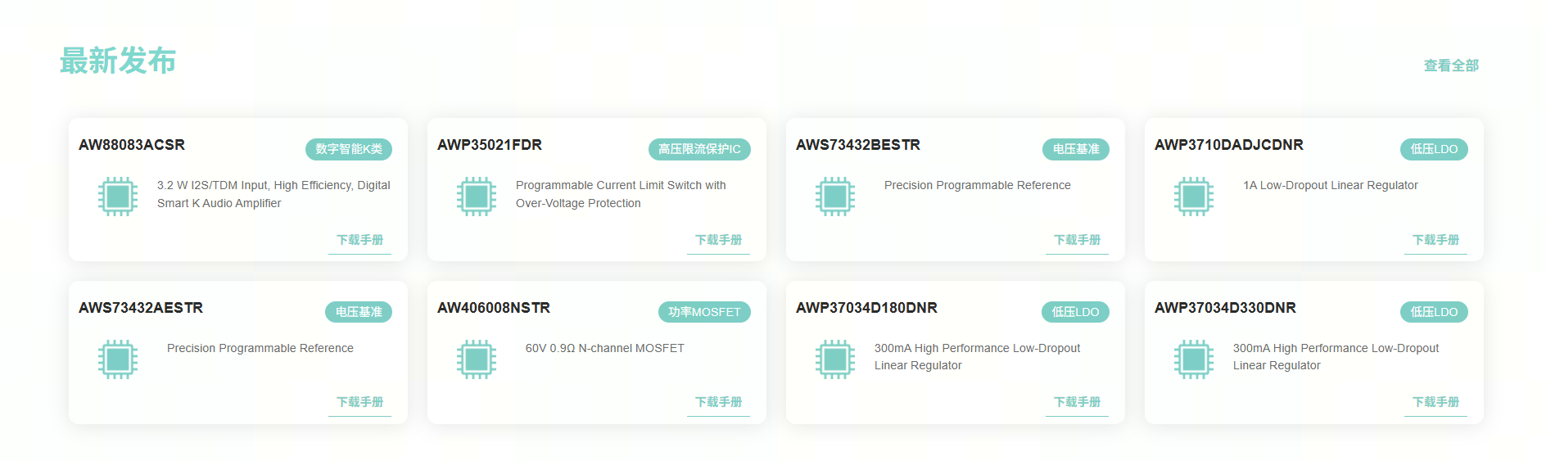
Task: Click the chip icon on the AW88083ACSR card
Action: point(118,197)
